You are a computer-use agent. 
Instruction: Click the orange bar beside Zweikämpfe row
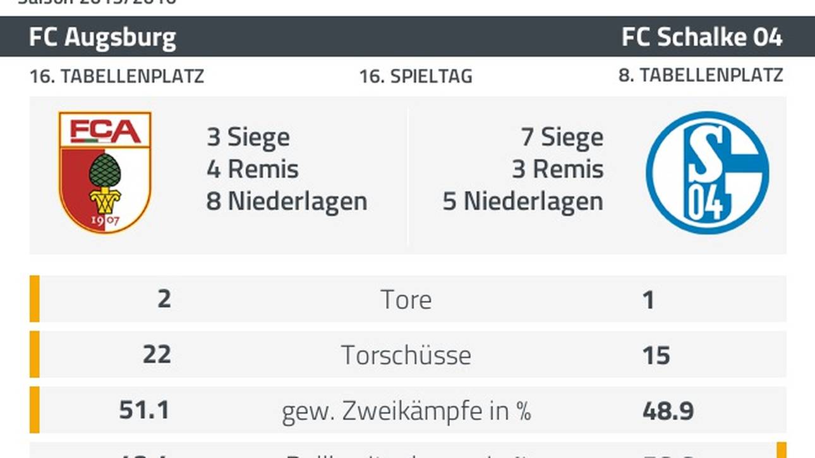click(34, 409)
